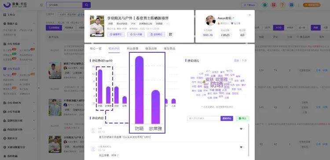Select the highlighted 列表 view button at right
Image resolution: width=330 pixels, height=160 pixels.
click(x=315, y=28)
